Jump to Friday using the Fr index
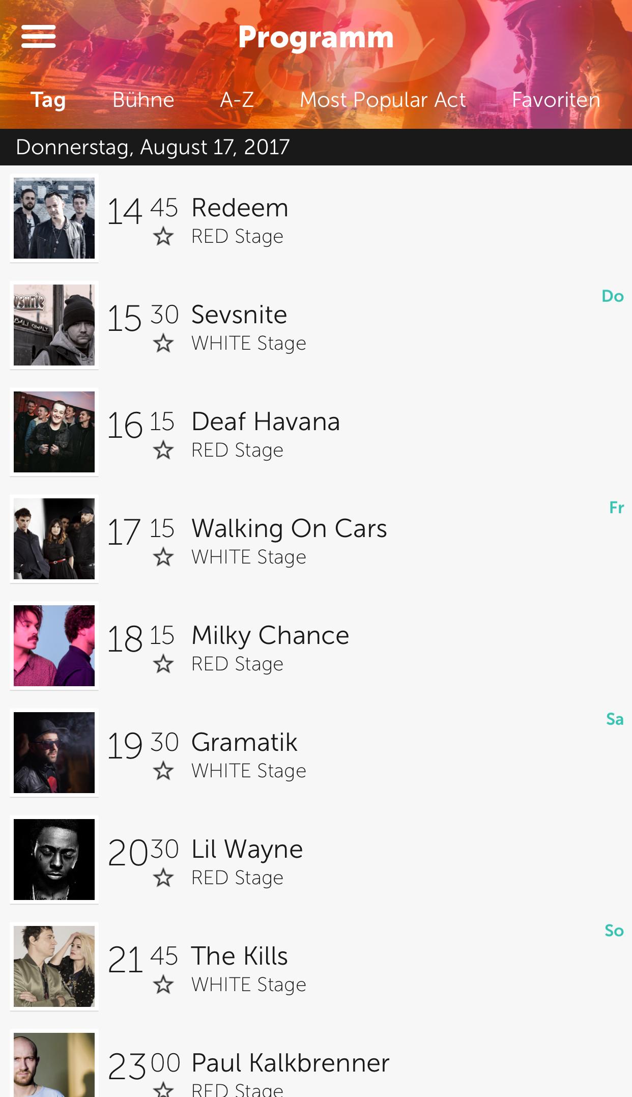The image size is (632, 1097). coord(616,508)
